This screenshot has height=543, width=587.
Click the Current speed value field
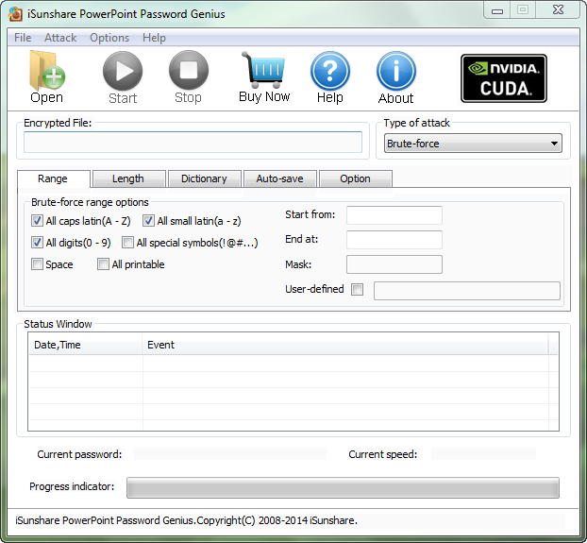point(483,454)
